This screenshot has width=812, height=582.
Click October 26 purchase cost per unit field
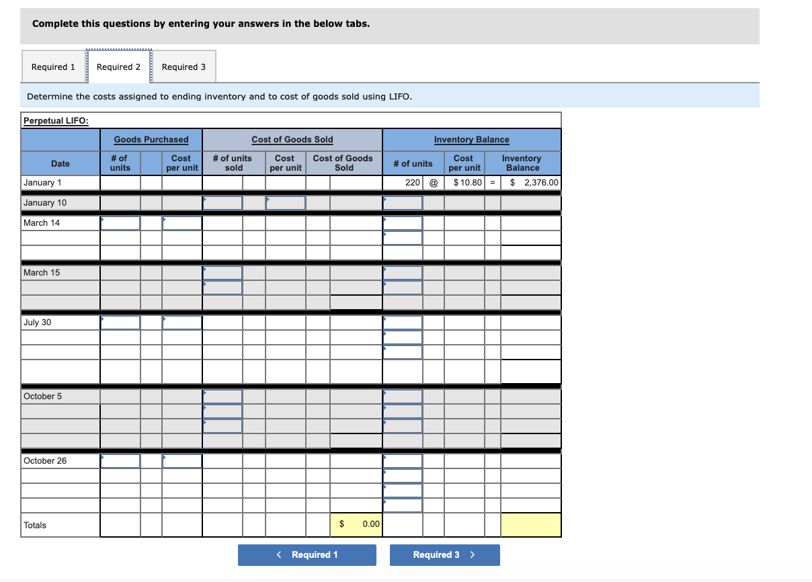[182, 460]
